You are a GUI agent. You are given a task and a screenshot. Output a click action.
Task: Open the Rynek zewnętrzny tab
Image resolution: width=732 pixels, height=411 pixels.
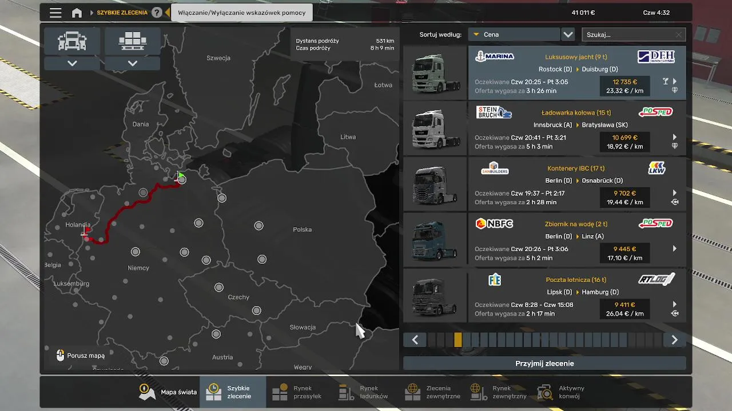(498, 392)
